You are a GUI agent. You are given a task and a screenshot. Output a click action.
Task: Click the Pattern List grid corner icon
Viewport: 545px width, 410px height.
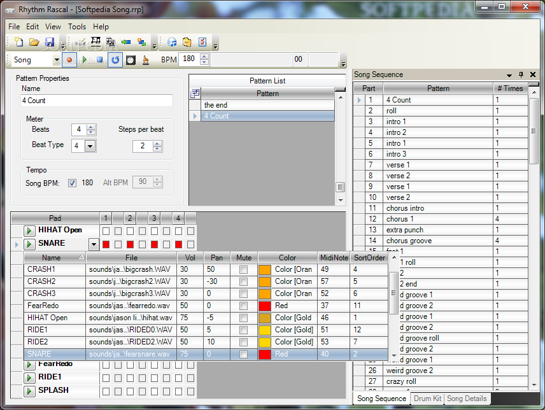coord(195,94)
